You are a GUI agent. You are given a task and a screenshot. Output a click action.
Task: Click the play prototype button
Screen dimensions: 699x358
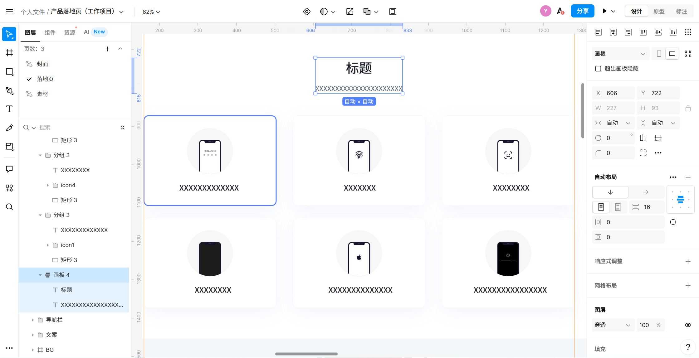pos(604,11)
